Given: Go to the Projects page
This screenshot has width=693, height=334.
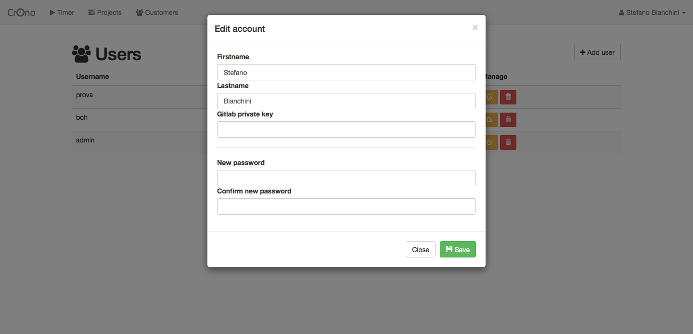Looking at the screenshot, I should (x=105, y=13).
